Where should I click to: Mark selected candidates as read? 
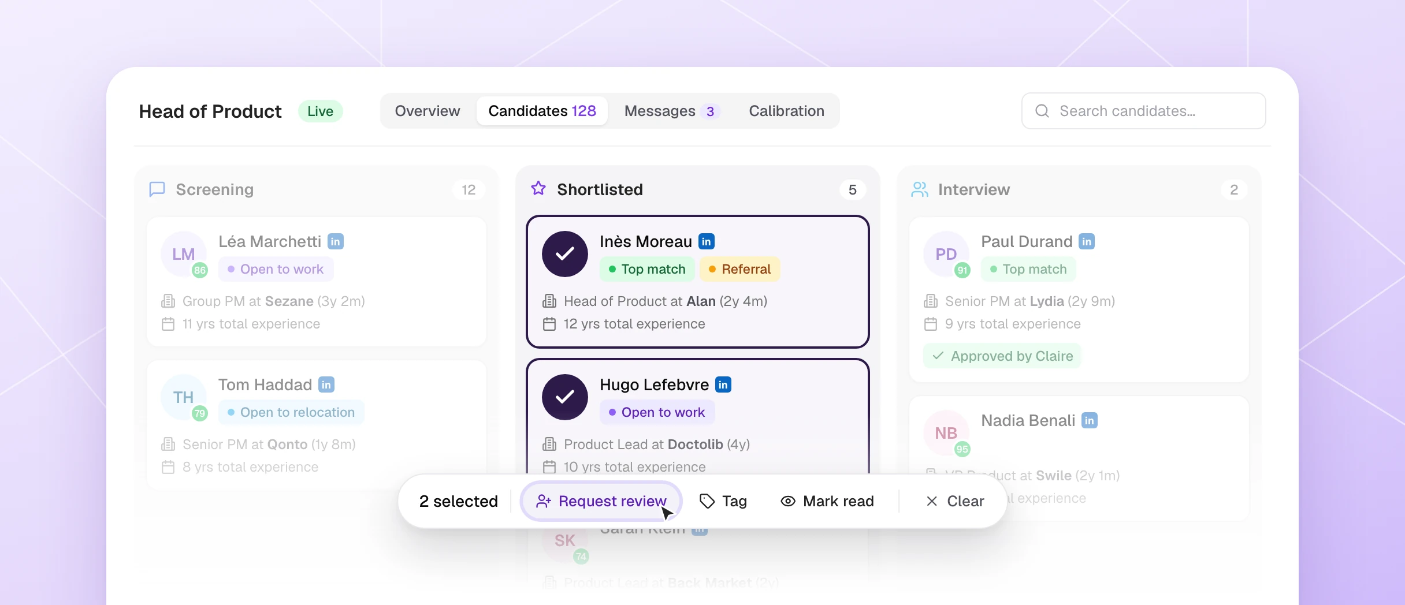(827, 501)
